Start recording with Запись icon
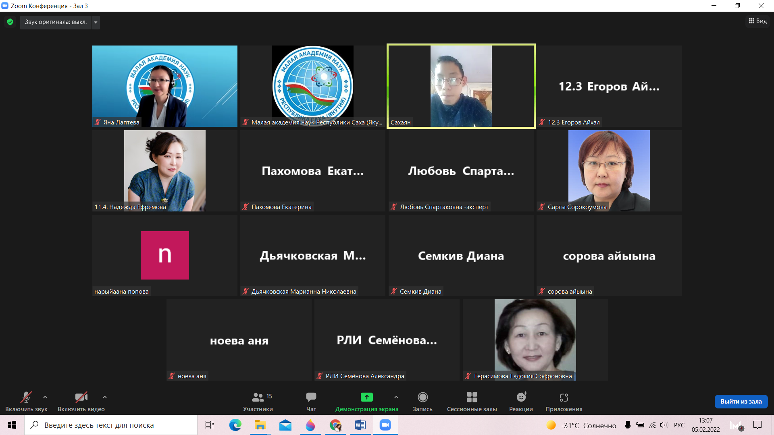 pyautogui.click(x=422, y=398)
